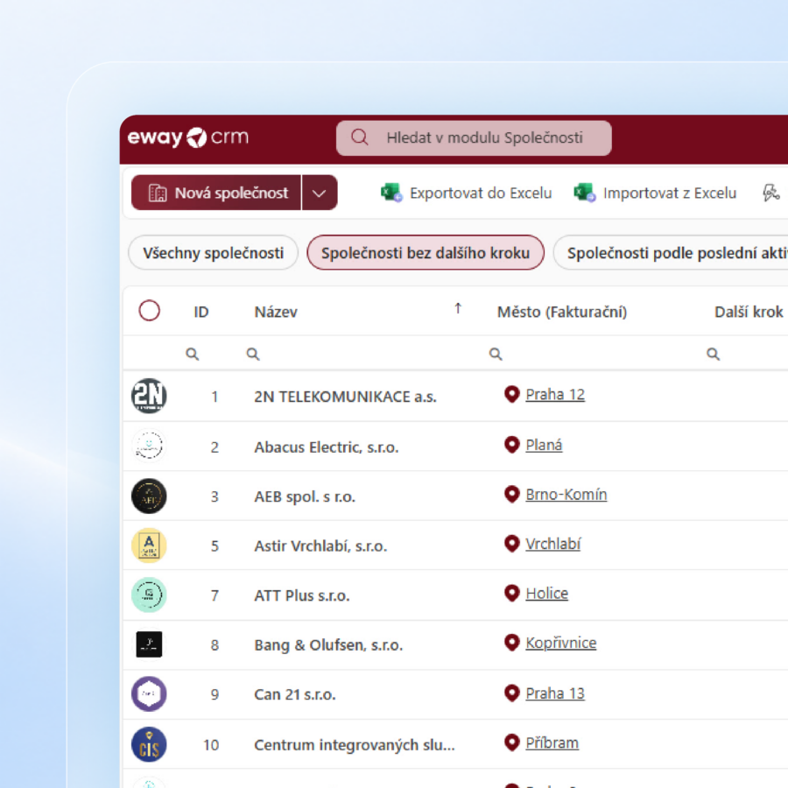
Task: Click Bang & Olufsen avatar icon
Action: coord(149,644)
